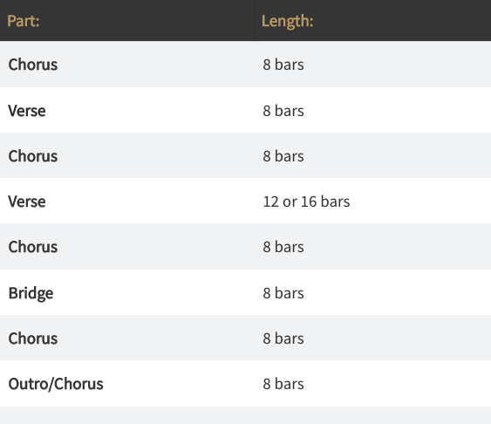Click the Chorus label just below Bridge
491x424 pixels.
click(x=33, y=339)
